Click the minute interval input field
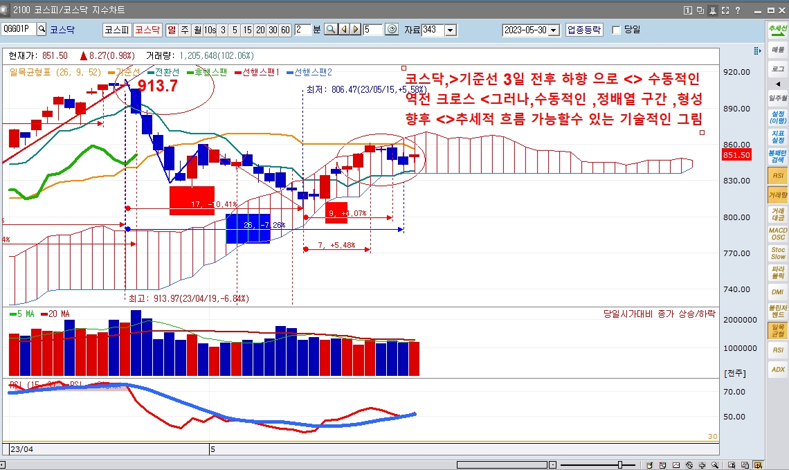The height and width of the screenshot is (470, 789). (302, 30)
